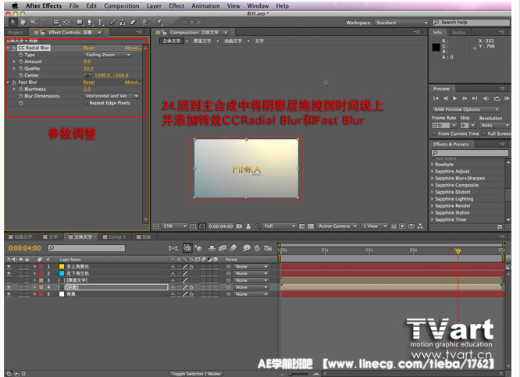Screen dimensions: 520x377
Task: Open the RAM Preview Options dropdown
Action: click(466, 109)
